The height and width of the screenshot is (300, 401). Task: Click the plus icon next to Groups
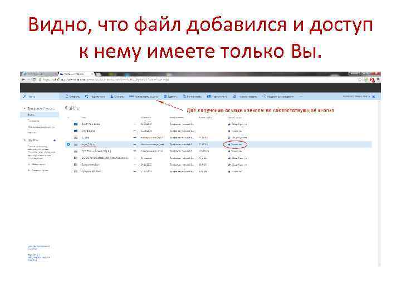pyautogui.click(x=54, y=140)
